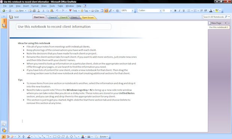Toggle the Bullets list button
Image resolution: width=232 pixels, height=139 pixels.
pyautogui.click(x=189, y=10)
